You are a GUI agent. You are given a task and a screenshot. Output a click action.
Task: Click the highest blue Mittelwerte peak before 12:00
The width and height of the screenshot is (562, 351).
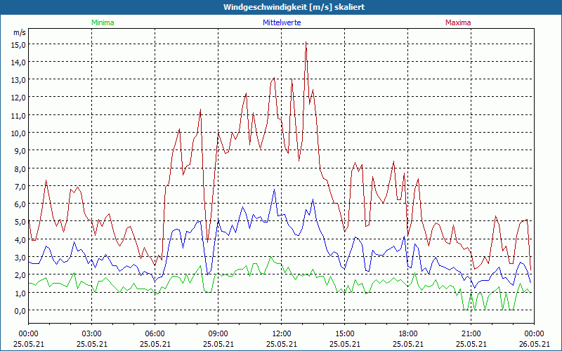[x=274, y=190]
